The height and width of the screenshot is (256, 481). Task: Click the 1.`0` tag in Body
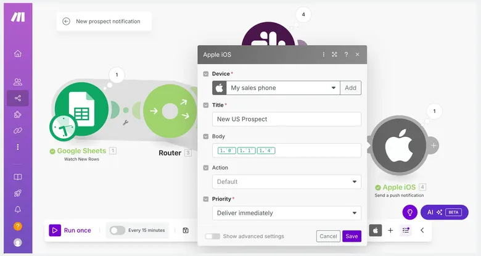[x=227, y=151]
